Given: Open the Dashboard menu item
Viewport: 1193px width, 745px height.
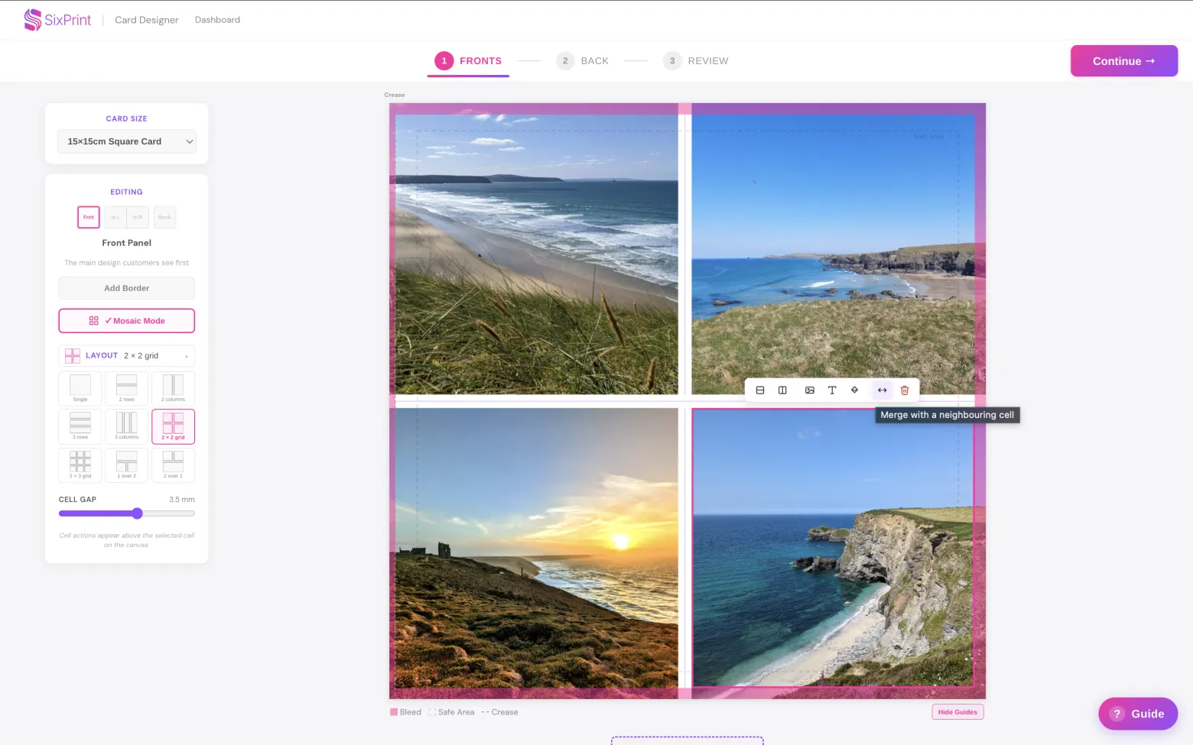Looking at the screenshot, I should point(217,20).
